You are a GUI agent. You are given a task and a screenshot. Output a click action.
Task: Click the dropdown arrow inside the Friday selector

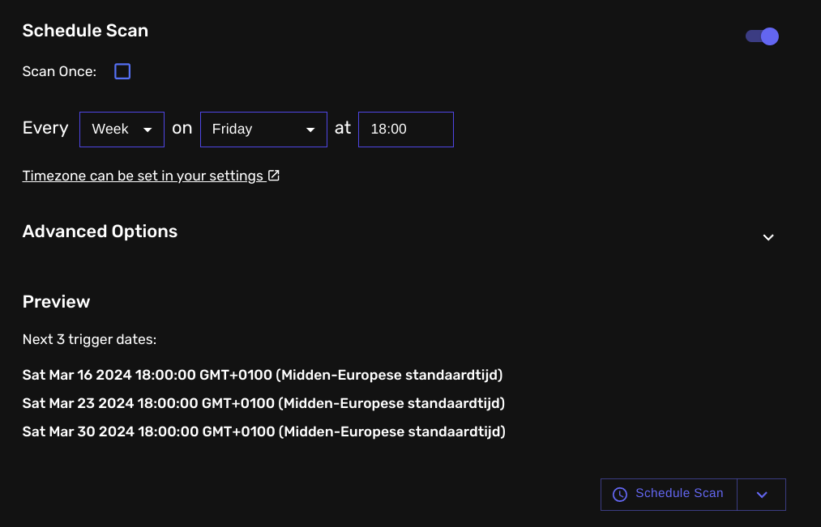tap(310, 129)
